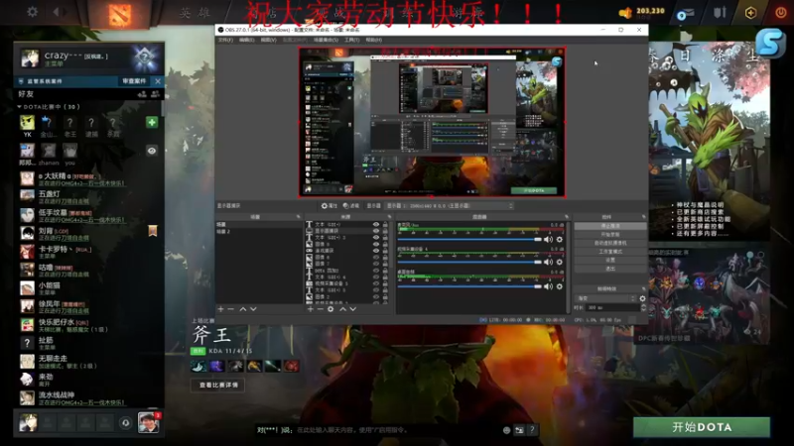Select friend 小熊猫 in friends list

pyautogui.click(x=90, y=288)
